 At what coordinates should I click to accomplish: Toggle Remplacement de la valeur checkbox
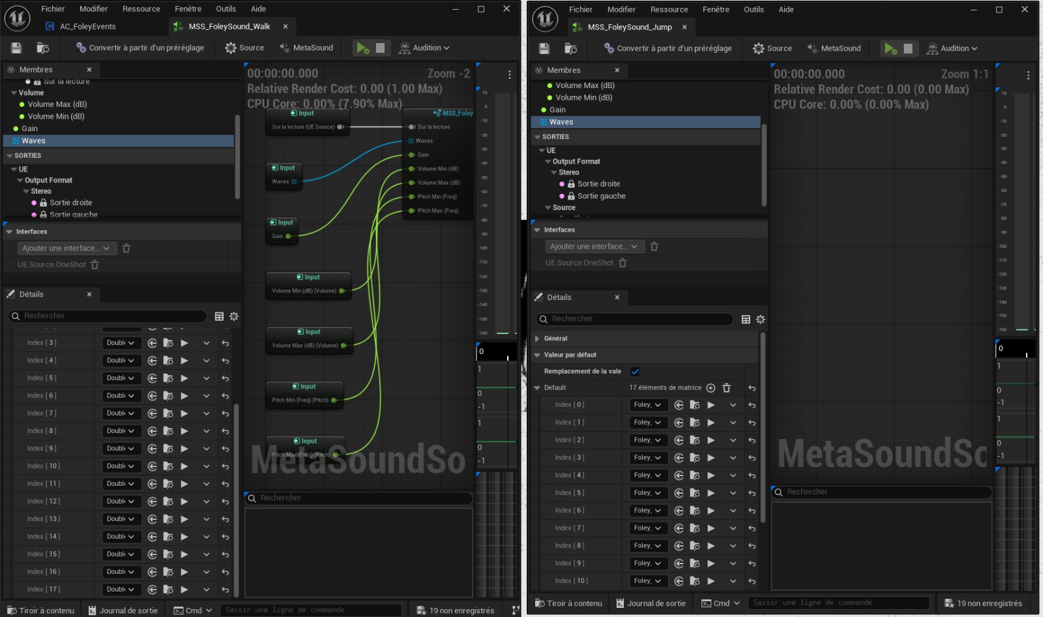pos(634,372)
